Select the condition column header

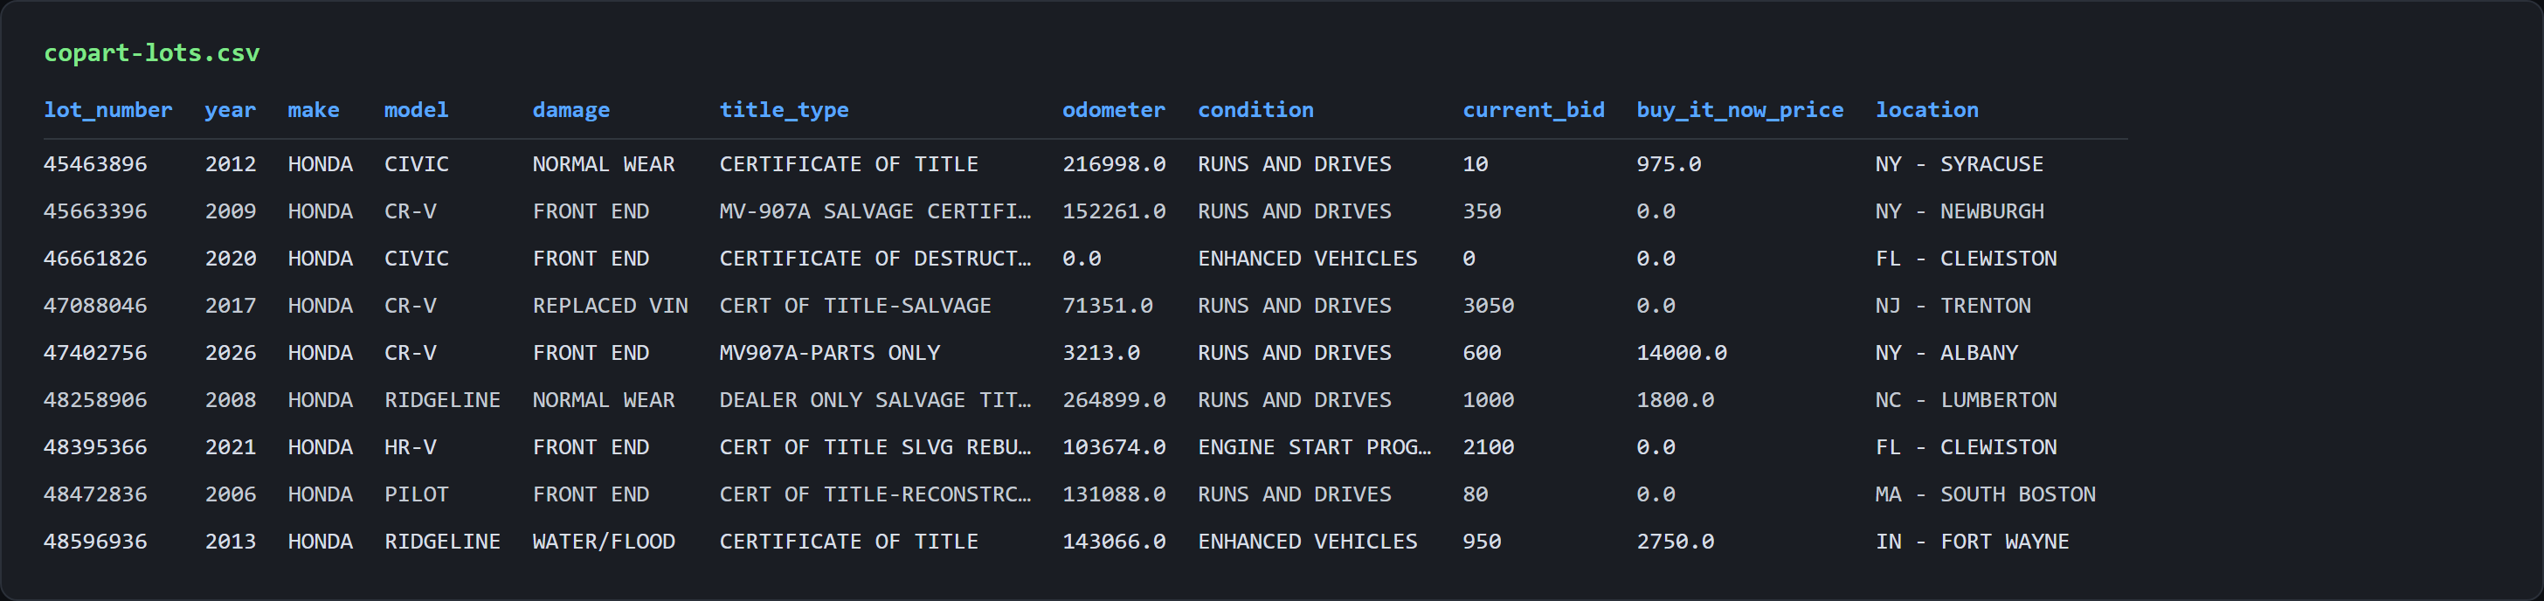click(x=1255, y=109)
